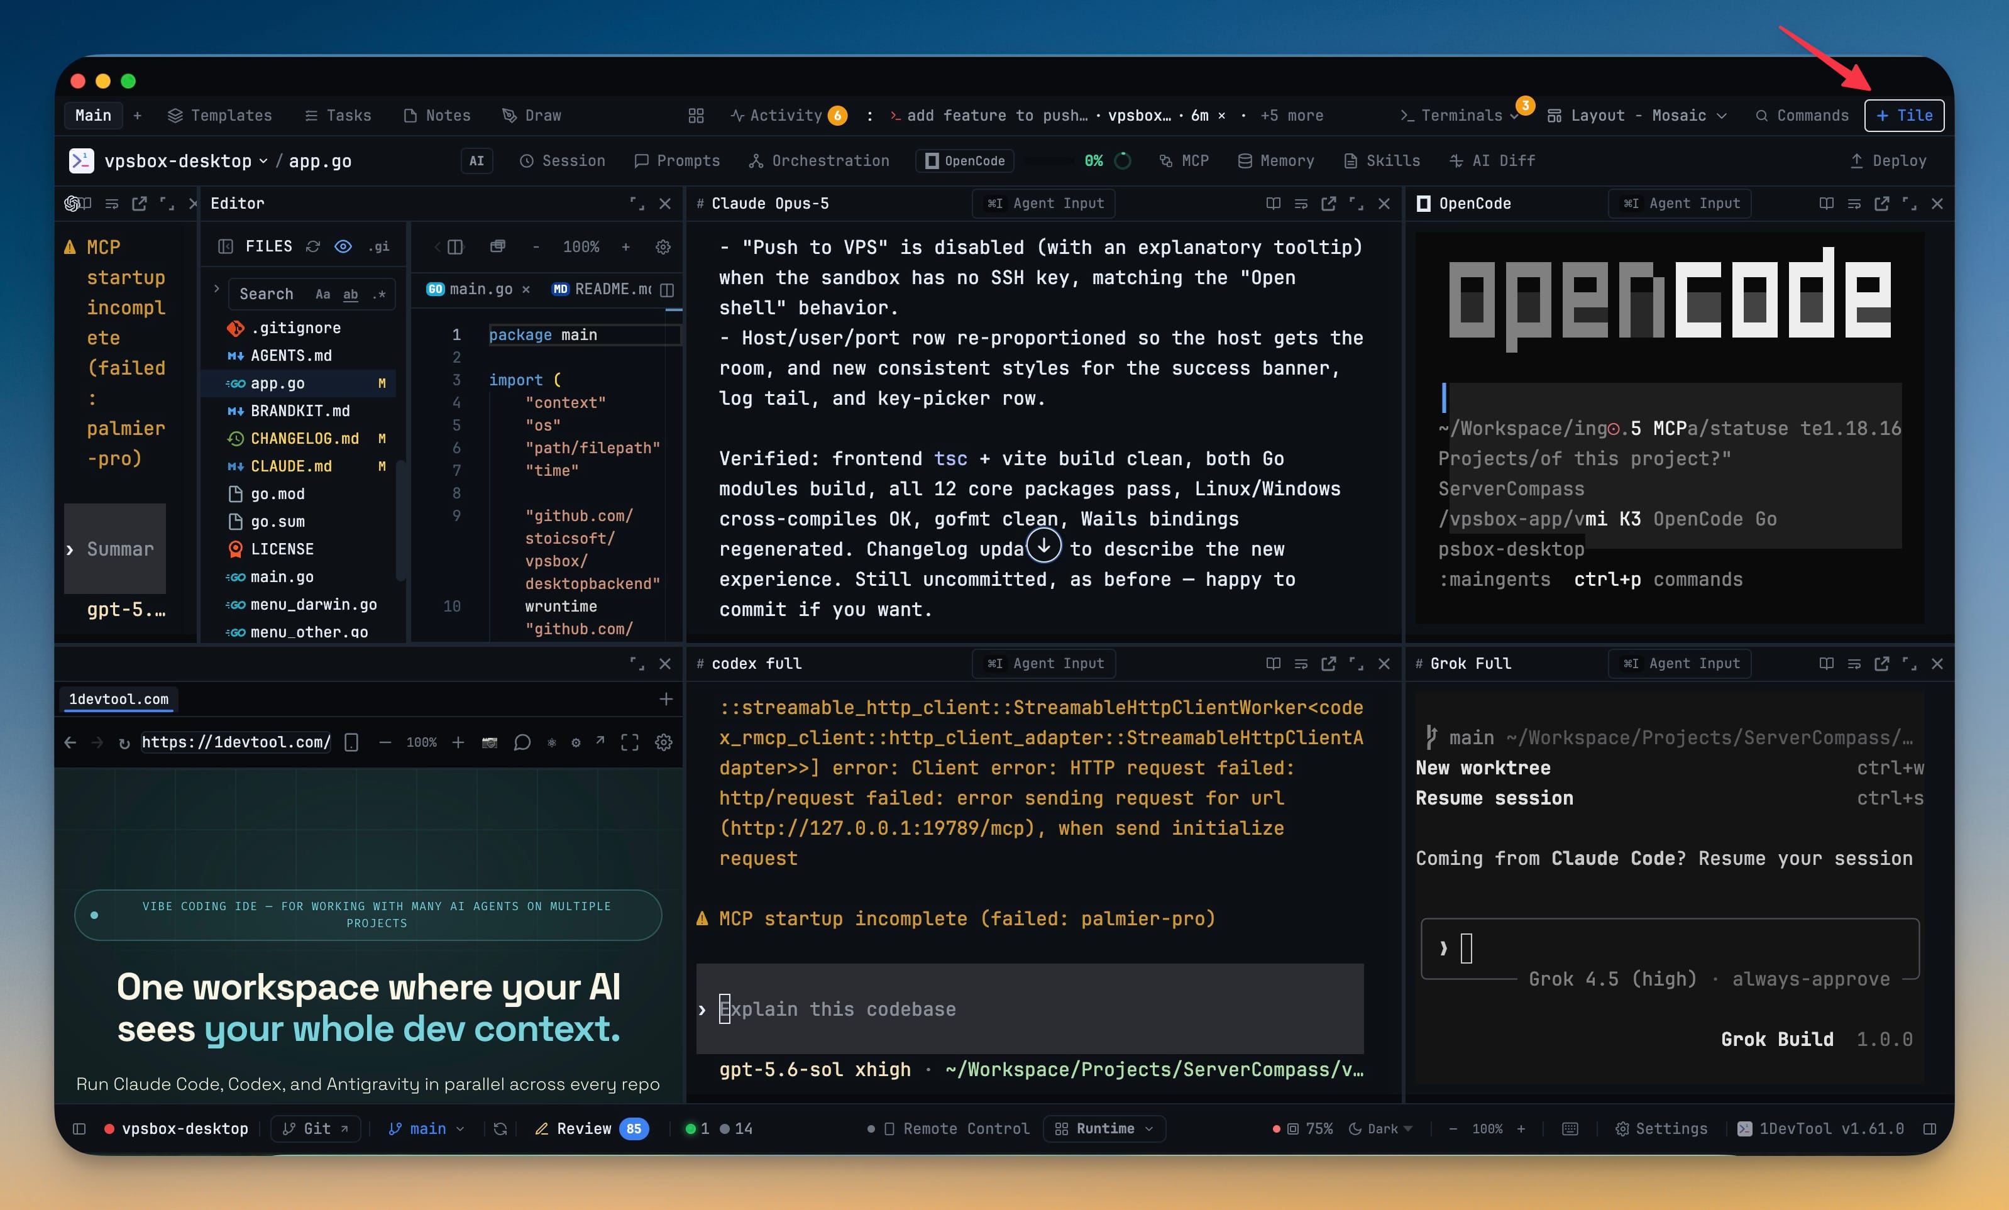This screenshot has width=2009, height=1210.
Task: Open the Memory panel
Action: [1276, 162]
